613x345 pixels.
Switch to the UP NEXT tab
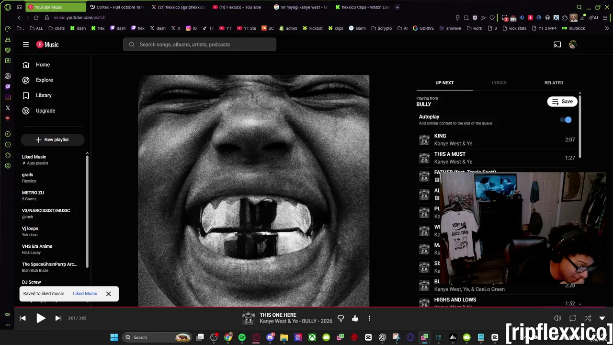pos(444,83)
